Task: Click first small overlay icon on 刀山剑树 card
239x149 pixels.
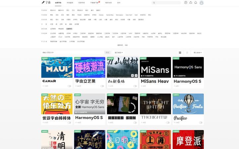Action: (x=132, y=76)
